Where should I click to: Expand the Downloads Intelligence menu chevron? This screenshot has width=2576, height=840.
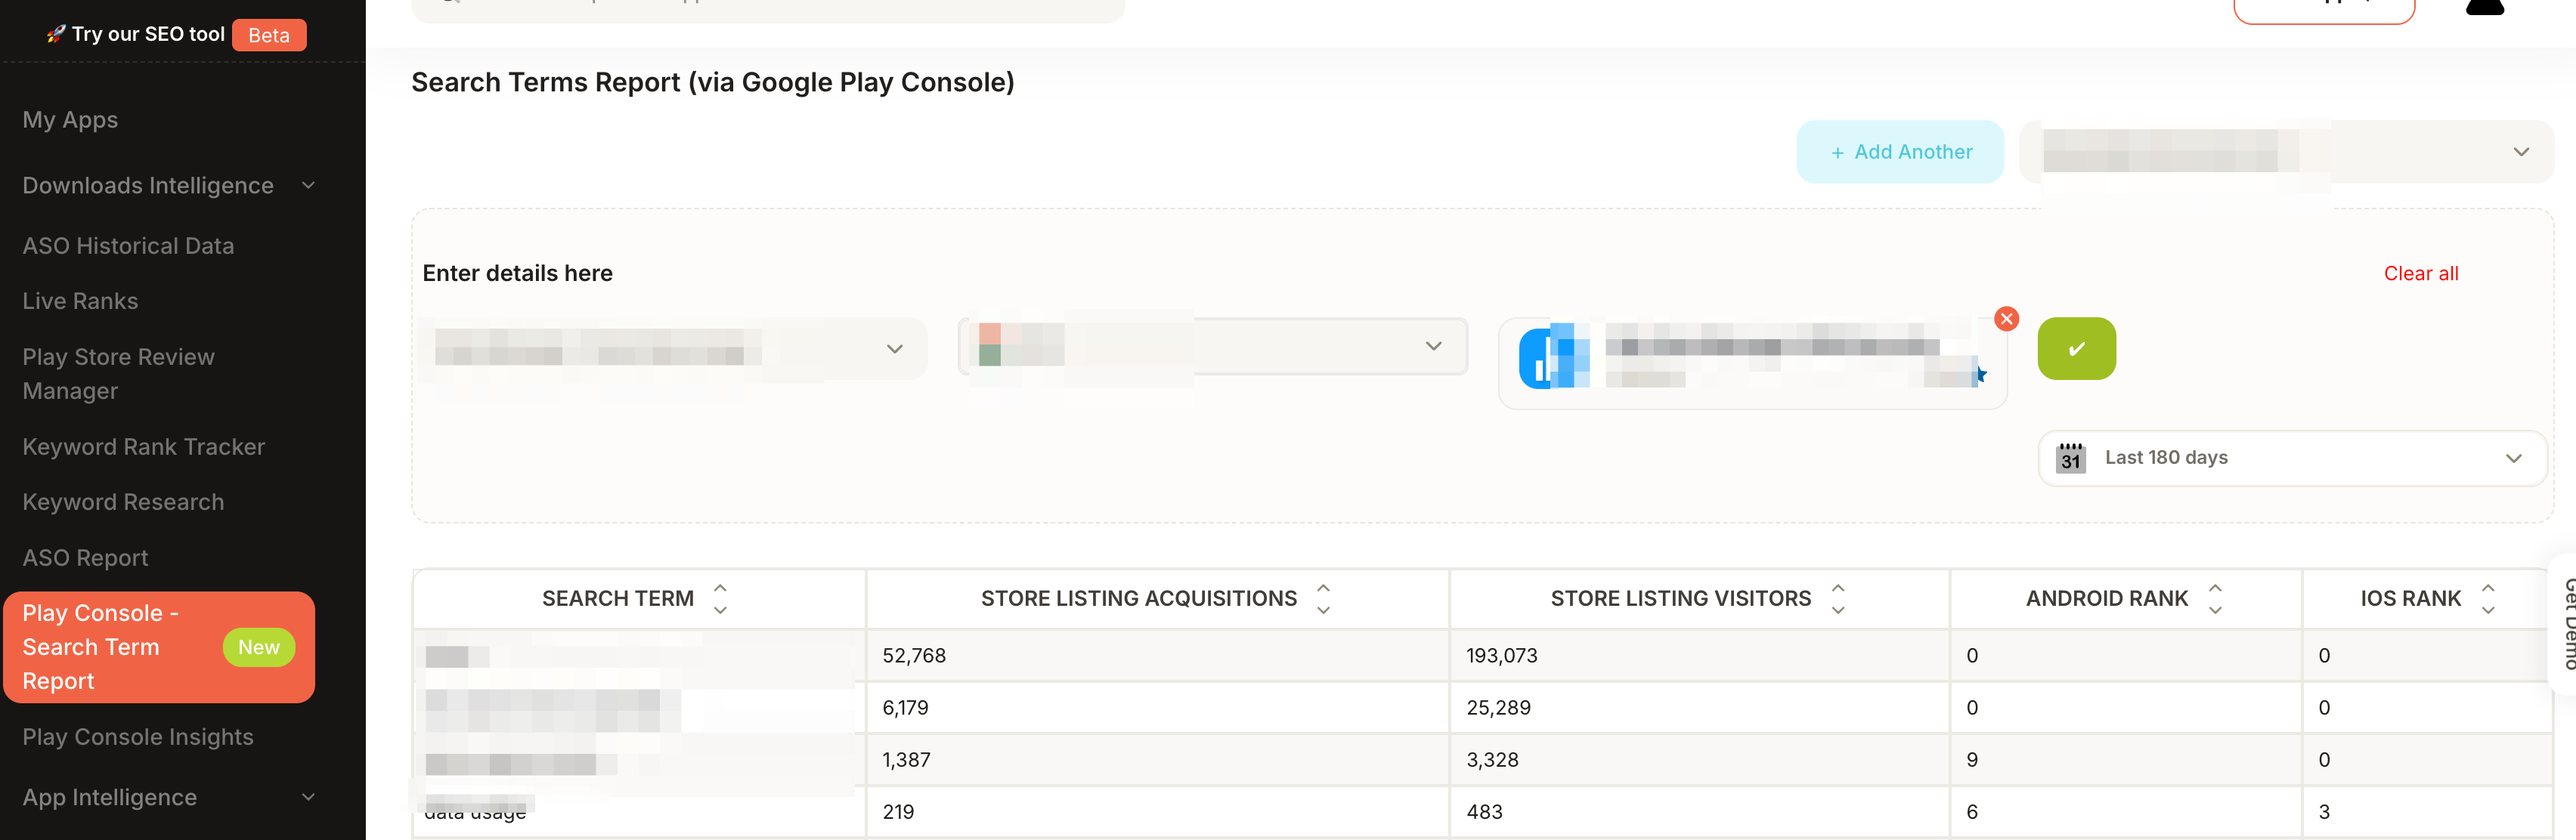point(308,185)
